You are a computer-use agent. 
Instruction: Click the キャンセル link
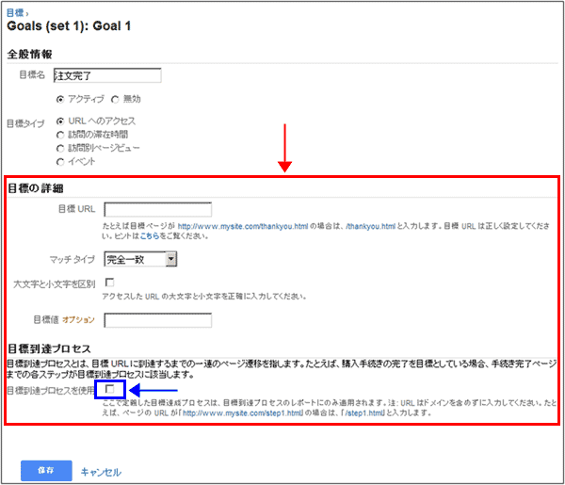101,472
